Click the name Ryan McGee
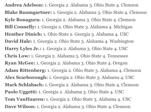This screenshot has width=151, height=112. point(20,63)
